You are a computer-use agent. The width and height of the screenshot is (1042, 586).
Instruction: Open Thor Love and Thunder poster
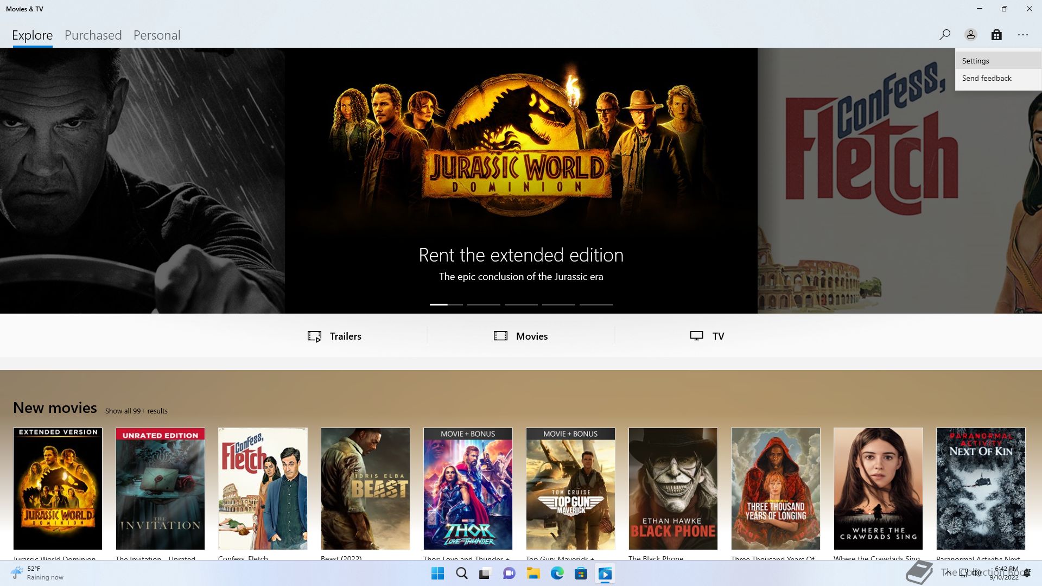pos(468,488)
